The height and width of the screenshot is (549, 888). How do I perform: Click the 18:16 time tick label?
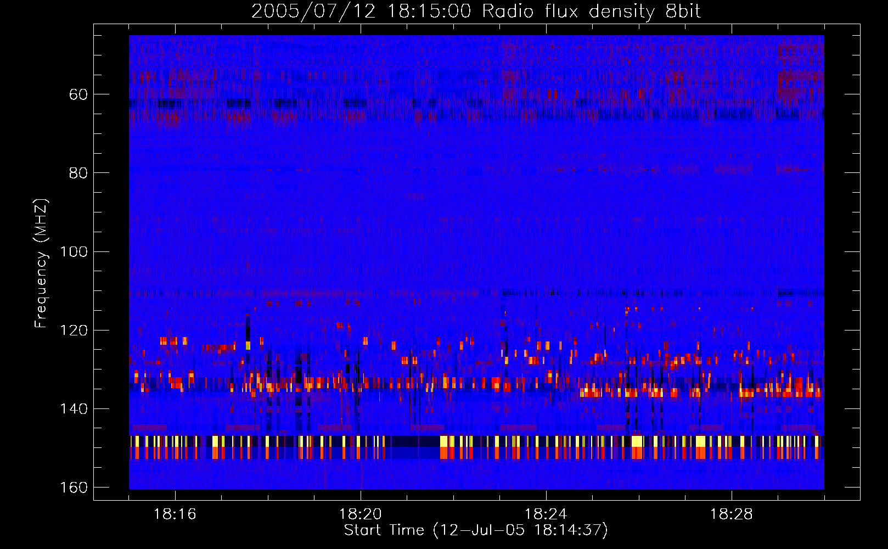[x=175, y=514]
